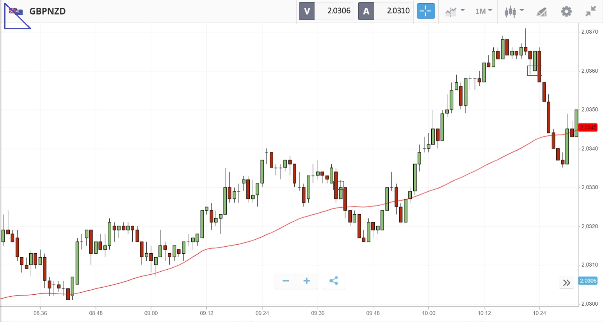Click the 10:00 time axis marker

click(x=429, y=313)
